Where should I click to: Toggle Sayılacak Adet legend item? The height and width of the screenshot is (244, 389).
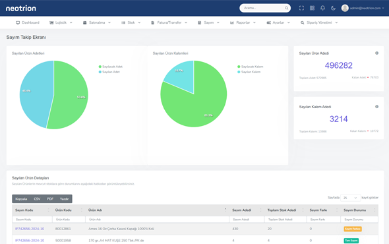tap(110, 67)
